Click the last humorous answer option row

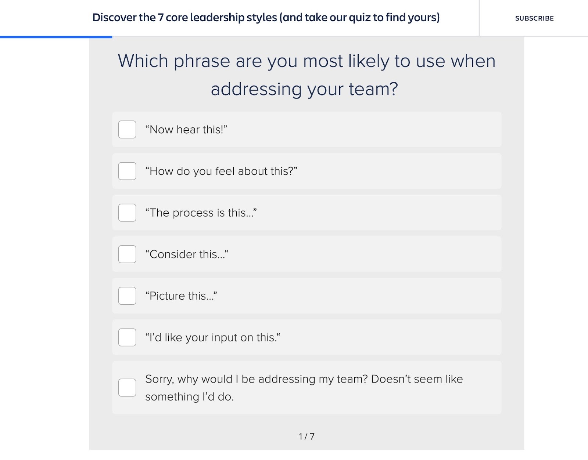pos(307,387)
